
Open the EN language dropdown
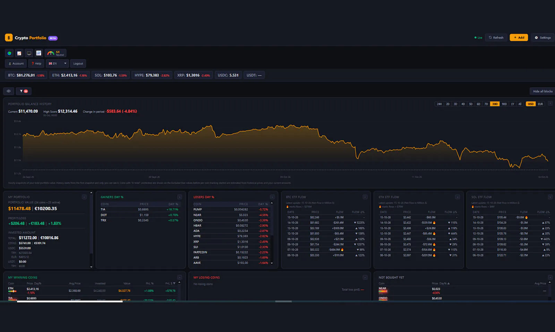[57, 63]
